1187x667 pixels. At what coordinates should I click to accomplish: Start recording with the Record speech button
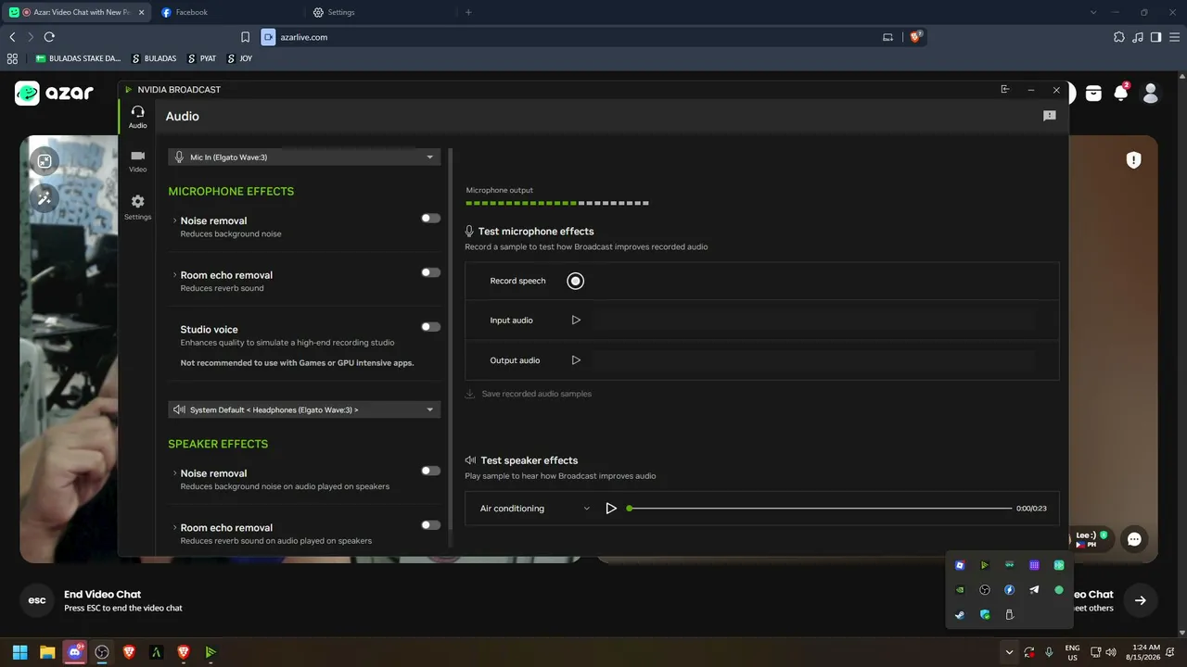pos(575,281)
